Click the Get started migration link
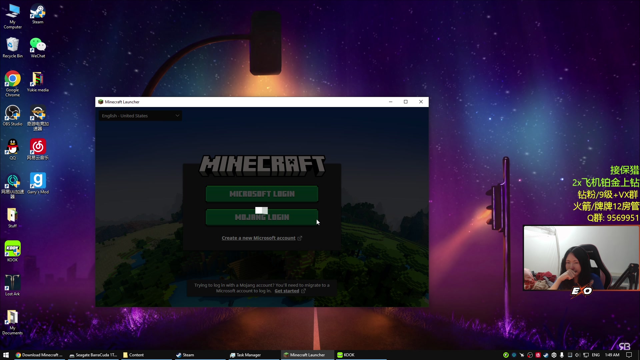640x360 pixels. pyautogui.click(x=287, y=291)
